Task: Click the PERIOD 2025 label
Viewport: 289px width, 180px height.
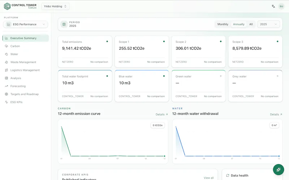Action: coord(74,24)
